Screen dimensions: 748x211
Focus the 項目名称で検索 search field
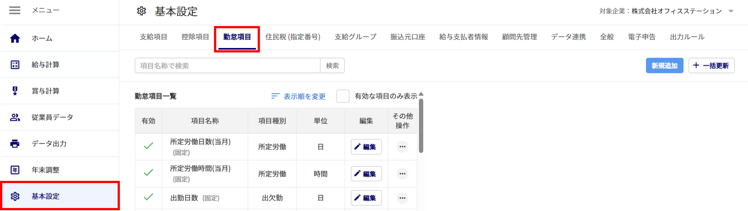click(227, 65)
